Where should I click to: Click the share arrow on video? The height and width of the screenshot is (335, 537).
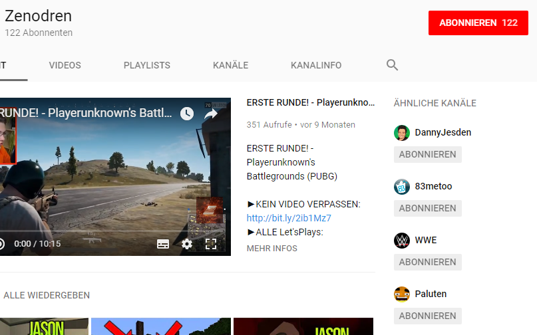click(x=211, y=114)
